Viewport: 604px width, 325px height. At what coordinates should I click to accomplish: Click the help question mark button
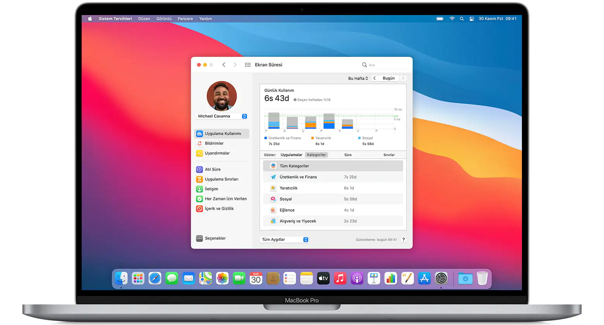pyautogui.click(x=403, y=239)
